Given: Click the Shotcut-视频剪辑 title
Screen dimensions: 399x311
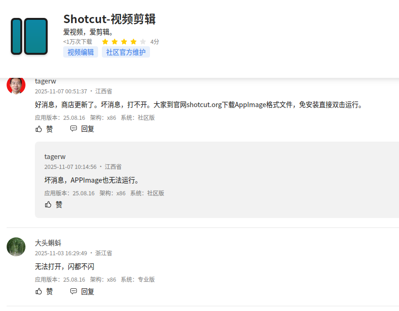Looking at the screenshot, I should click(109, 19).
